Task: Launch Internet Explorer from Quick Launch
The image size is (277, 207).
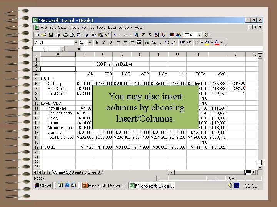Action: click(x=67, y=185)
